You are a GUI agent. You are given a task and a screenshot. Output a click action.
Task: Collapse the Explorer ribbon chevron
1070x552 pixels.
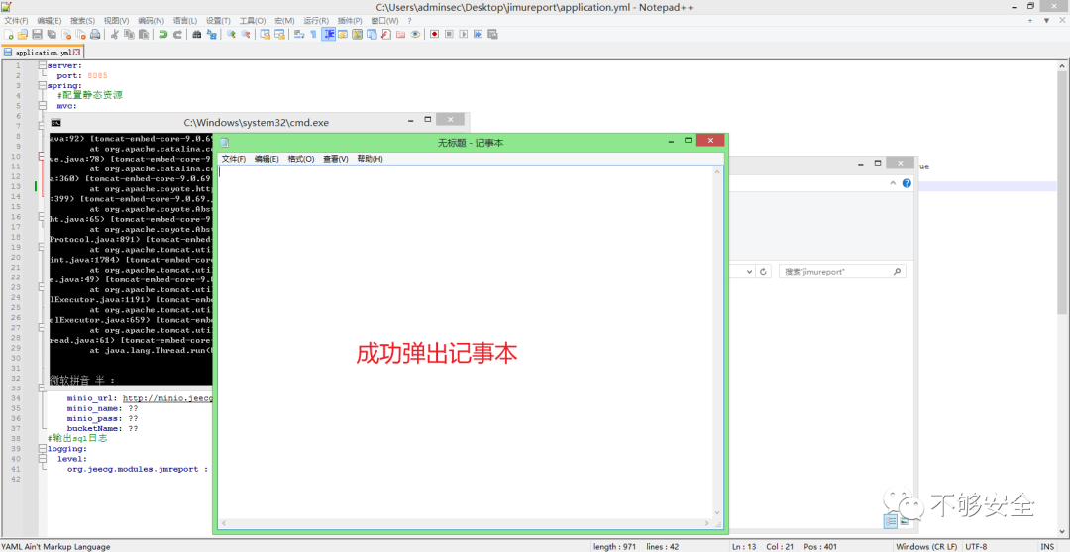[x=894, y=183]
